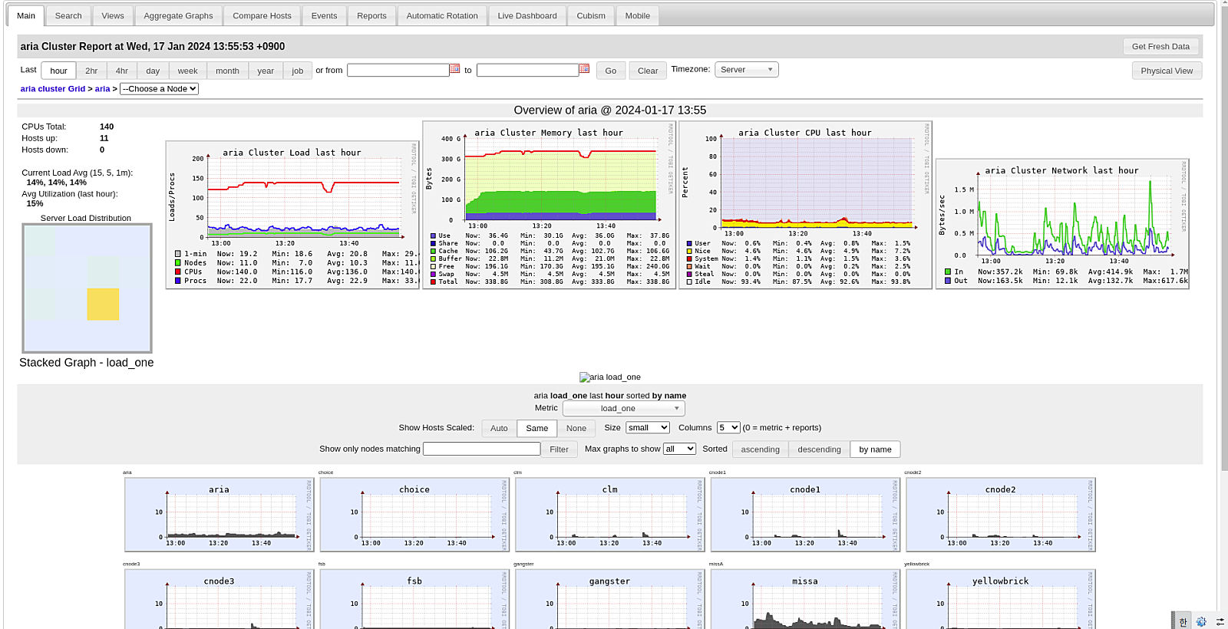Image resolution: width=1228 pixels, height=629 pixels.
Task: Open the Live Dashboard tab
Action: point(527,15)
